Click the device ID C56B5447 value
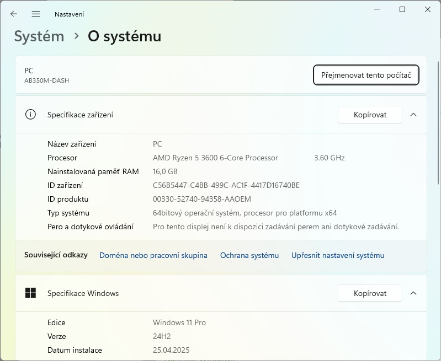441x361 pixels. point(226,185)
